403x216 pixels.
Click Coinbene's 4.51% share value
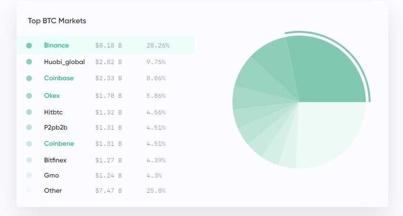[156, 144]
